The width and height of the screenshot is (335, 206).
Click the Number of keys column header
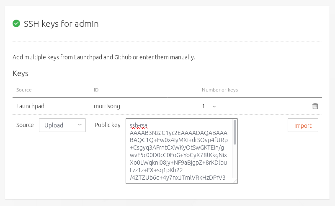[x=220, y=90]
